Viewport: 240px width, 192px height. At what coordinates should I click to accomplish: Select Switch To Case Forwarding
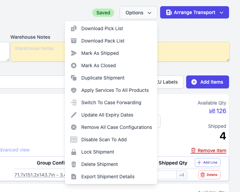[x=111, y=103]
